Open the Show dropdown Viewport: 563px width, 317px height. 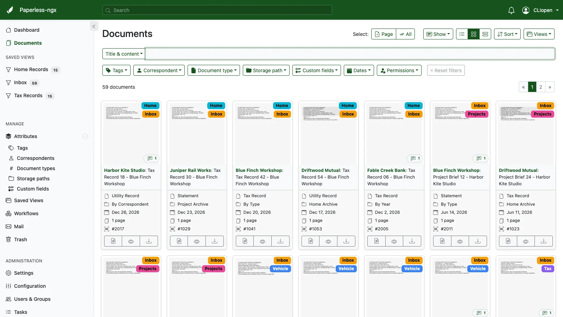(x=438, y=34)
